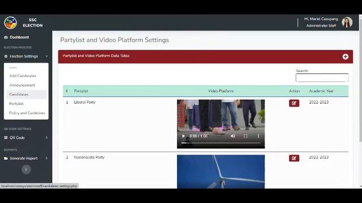Open the Dashboard sidebar link
The height and width of the screenshot is (203, 362).
click(19, 37)
